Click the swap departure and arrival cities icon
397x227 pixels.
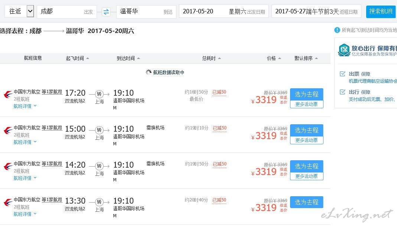click(x=106, y=12)
